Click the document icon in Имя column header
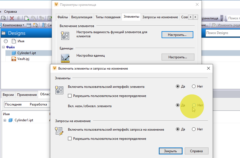 [14, 41]
